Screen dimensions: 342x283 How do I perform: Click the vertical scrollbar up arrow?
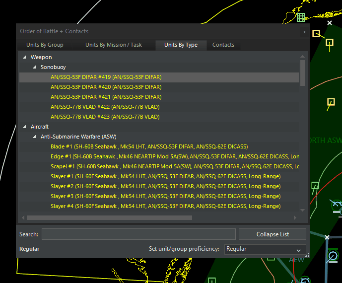coord(302,57)
